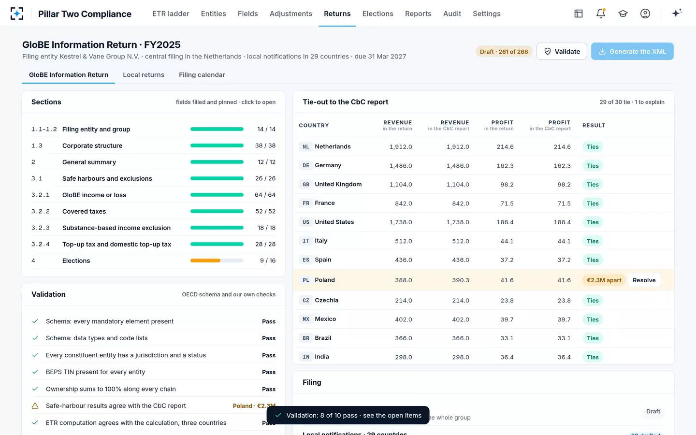Go to the Audit menu item
The width and height of the screenshot is (696, 435).
452,14
